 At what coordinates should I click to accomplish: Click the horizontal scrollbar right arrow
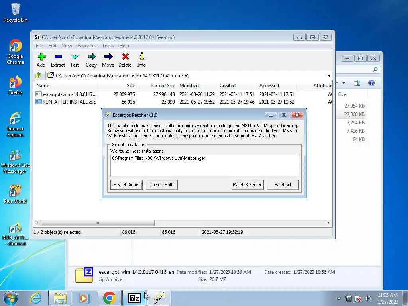coord(328,223)
